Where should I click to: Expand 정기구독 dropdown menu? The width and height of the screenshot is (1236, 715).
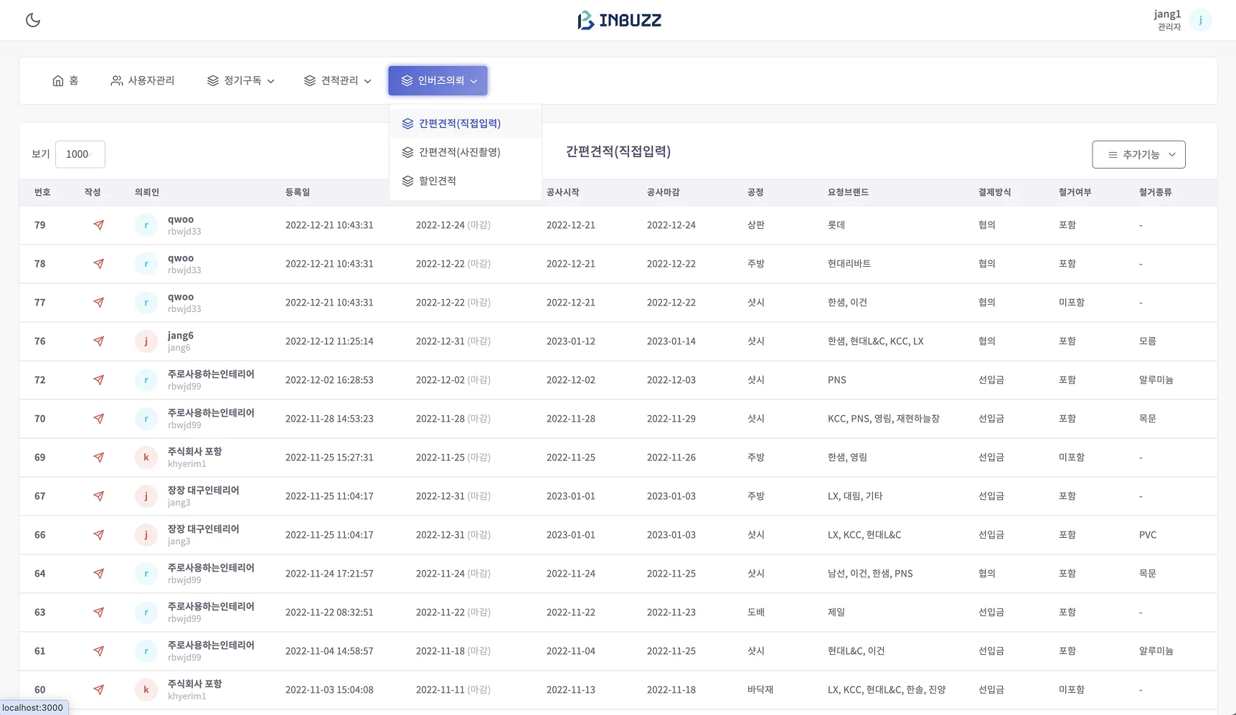click(x=240, y=80)
